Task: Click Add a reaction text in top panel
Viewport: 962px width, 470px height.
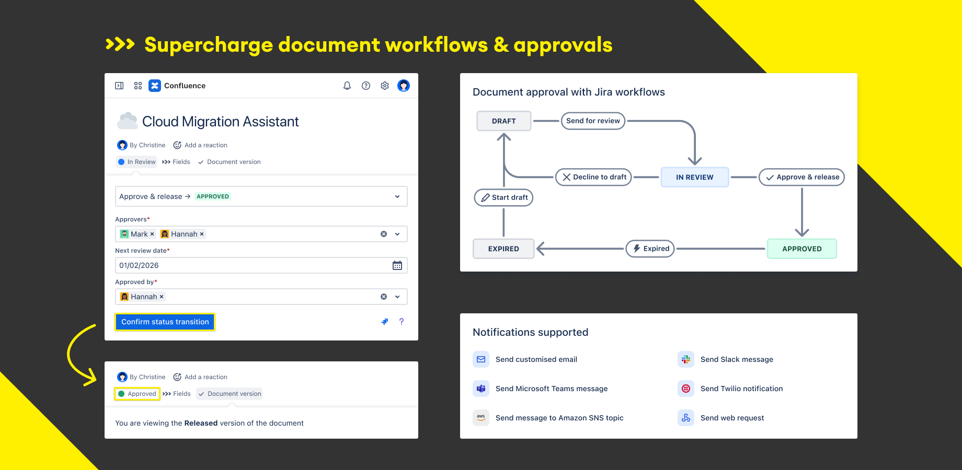Action: tap(206, 145)
